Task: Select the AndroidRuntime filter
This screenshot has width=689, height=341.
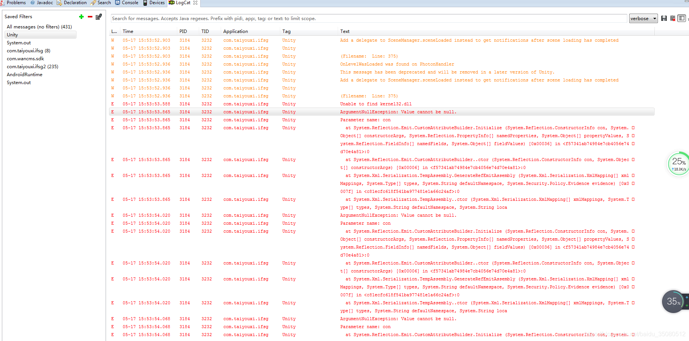Action: [x=24, y=74]
